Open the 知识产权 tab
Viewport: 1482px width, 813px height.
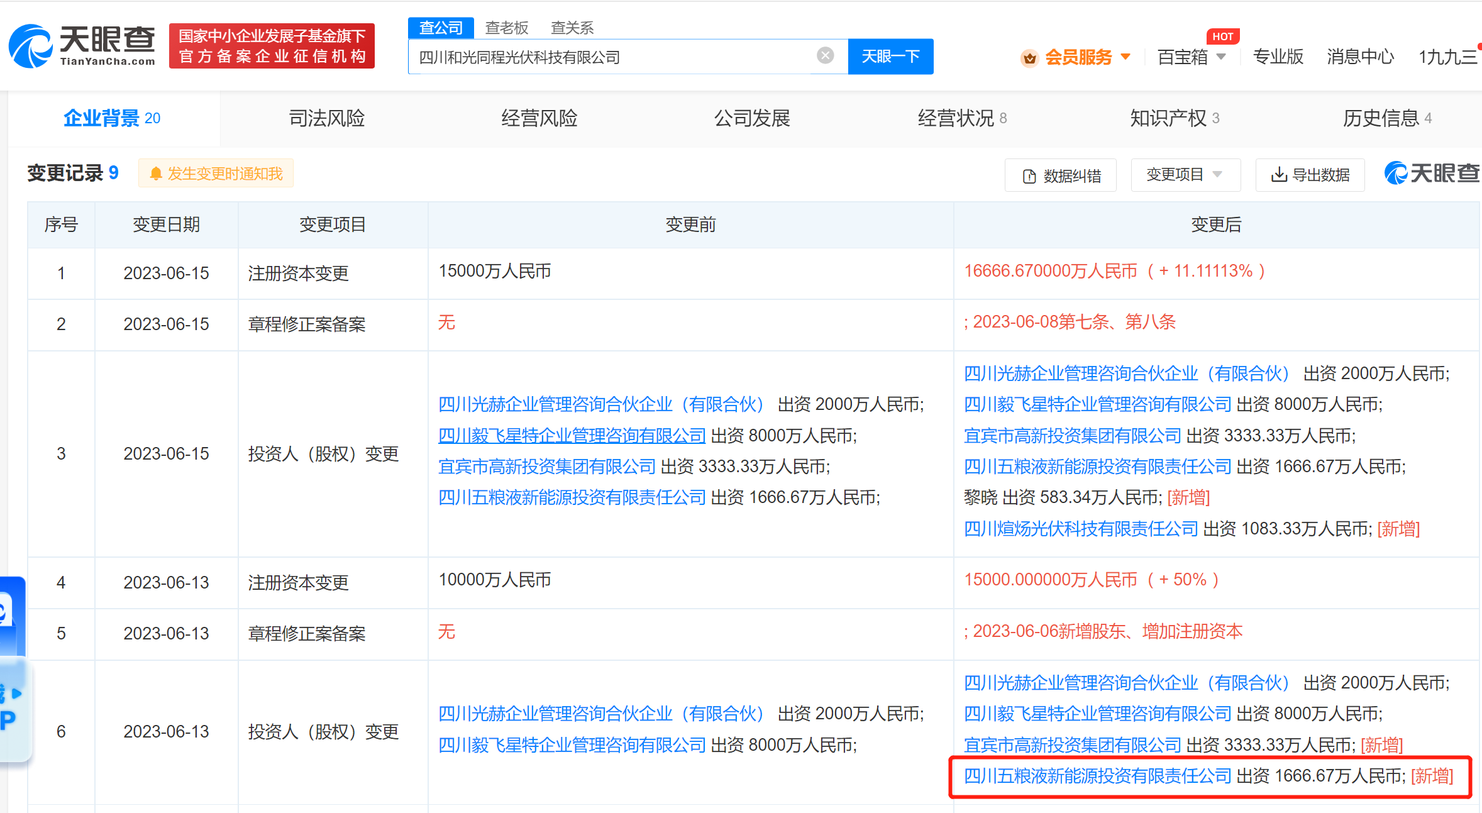click(x=1175, y=118)
